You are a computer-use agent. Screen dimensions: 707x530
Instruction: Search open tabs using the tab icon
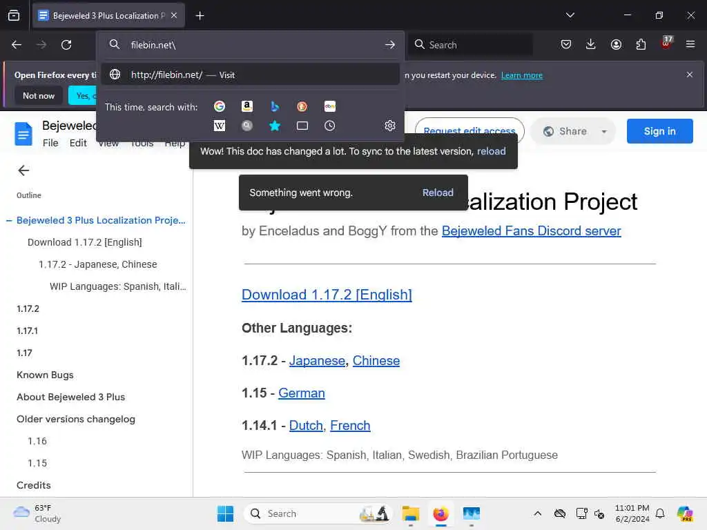(x=302, y=126)
